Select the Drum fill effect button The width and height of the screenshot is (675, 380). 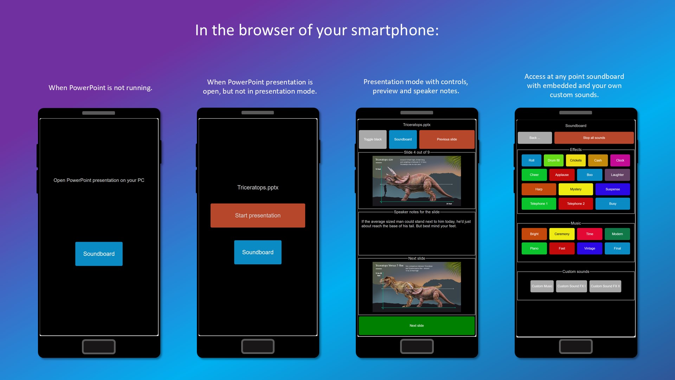554,160
